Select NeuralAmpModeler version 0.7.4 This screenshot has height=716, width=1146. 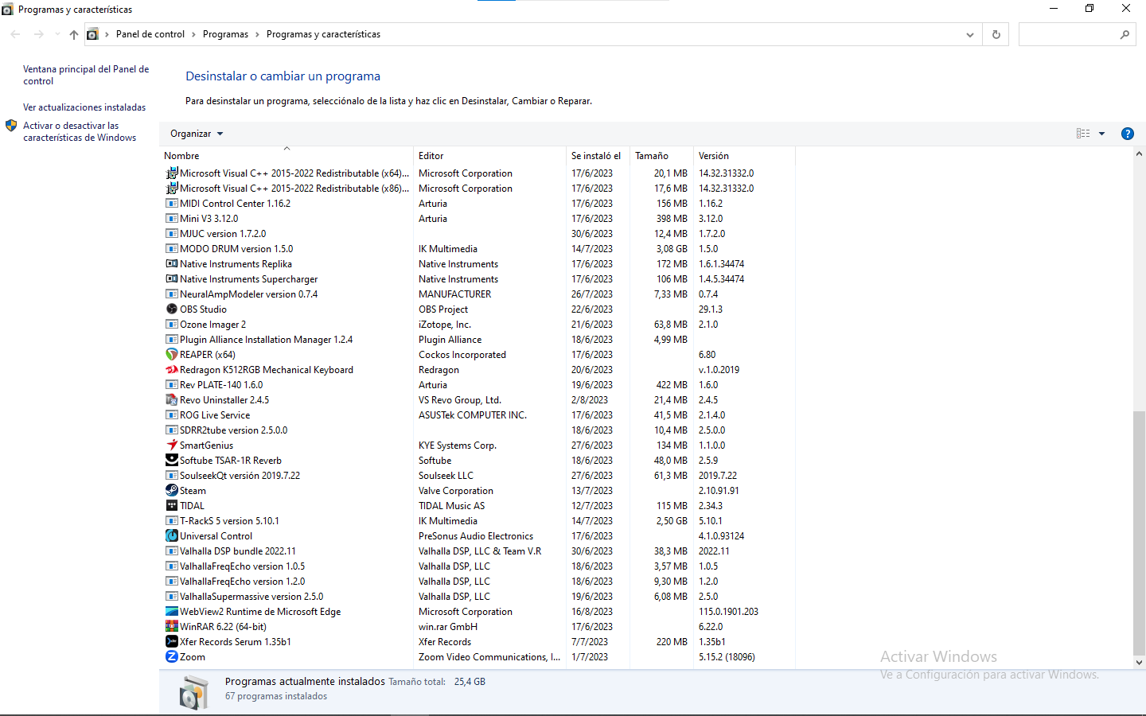pyautogui.click(x=477, y=294)
